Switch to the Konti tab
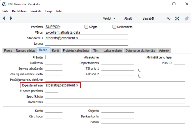This screenshot has height=133, width=191. coord(55,51)
